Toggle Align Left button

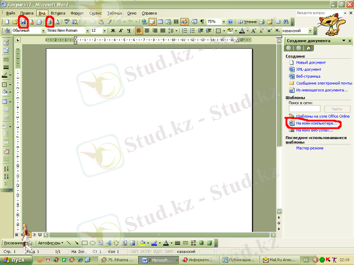point(139,30)
